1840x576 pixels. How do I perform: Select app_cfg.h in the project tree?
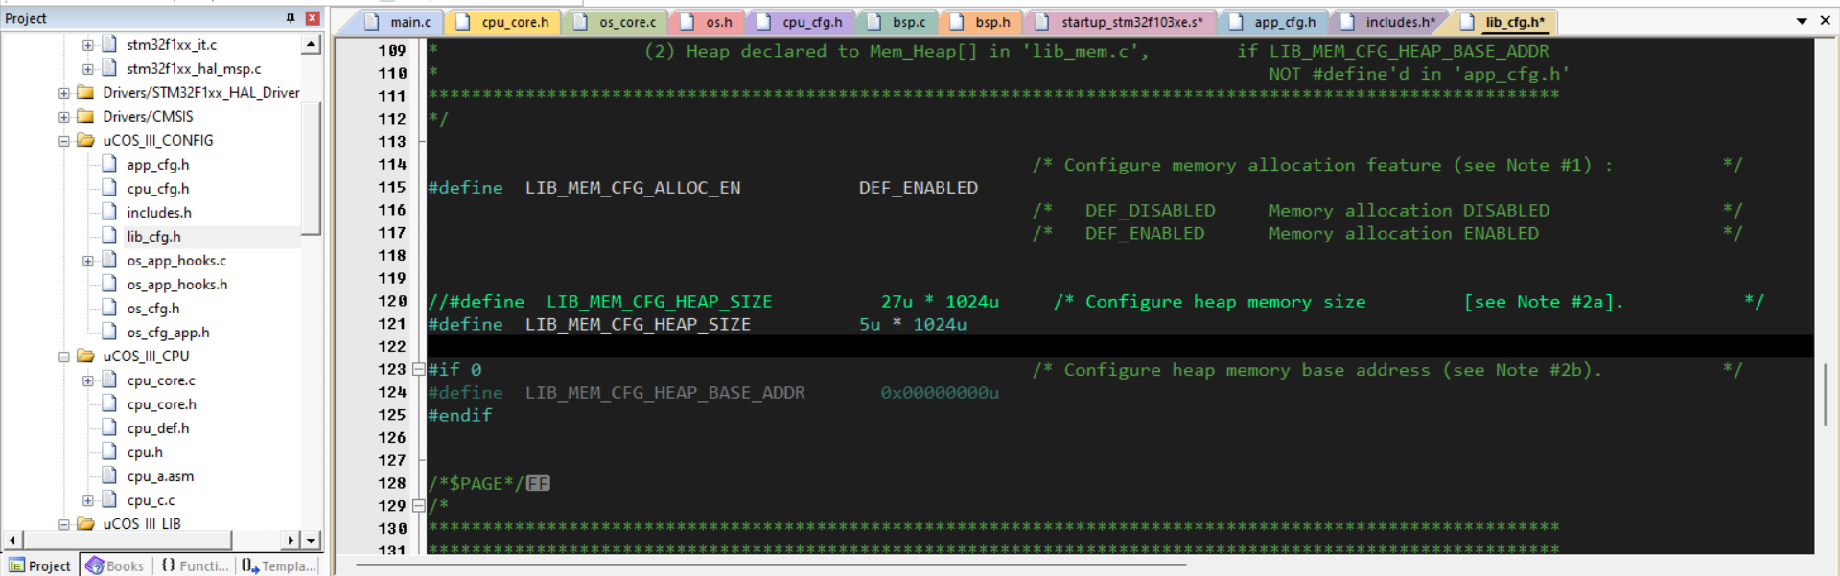tap(157, 165)
